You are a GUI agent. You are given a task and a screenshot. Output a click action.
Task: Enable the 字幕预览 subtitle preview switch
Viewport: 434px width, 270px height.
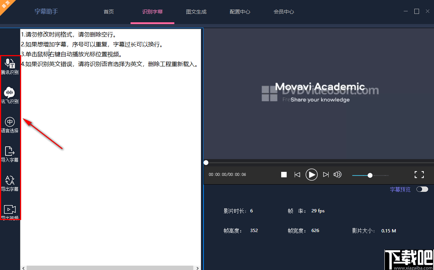[422, 189]
